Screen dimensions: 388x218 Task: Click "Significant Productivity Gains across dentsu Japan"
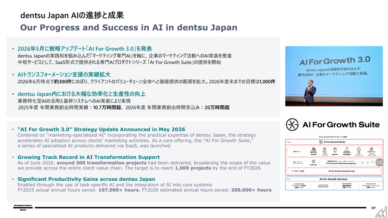pos(86,179)
